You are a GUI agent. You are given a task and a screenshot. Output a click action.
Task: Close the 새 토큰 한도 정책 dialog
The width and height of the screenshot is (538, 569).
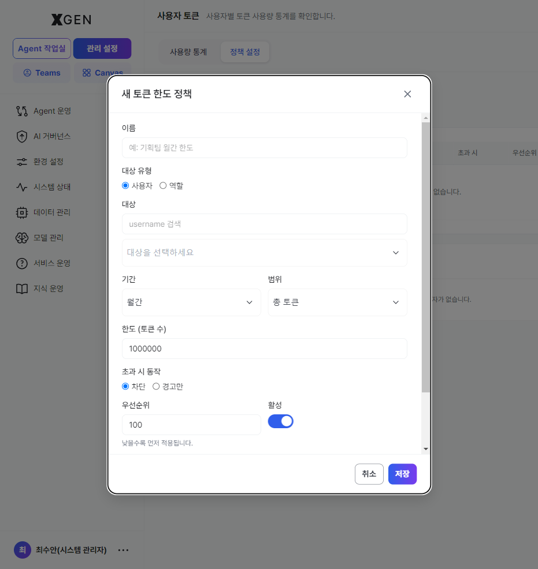pos(407,94)
